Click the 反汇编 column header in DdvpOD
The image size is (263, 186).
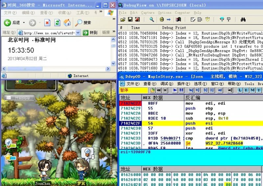193,98
